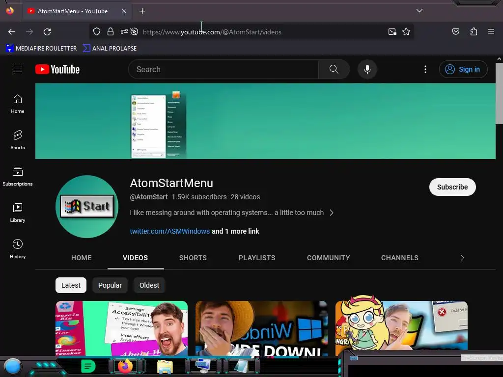Select the Latest sort chip

click(x=71, y=285)
